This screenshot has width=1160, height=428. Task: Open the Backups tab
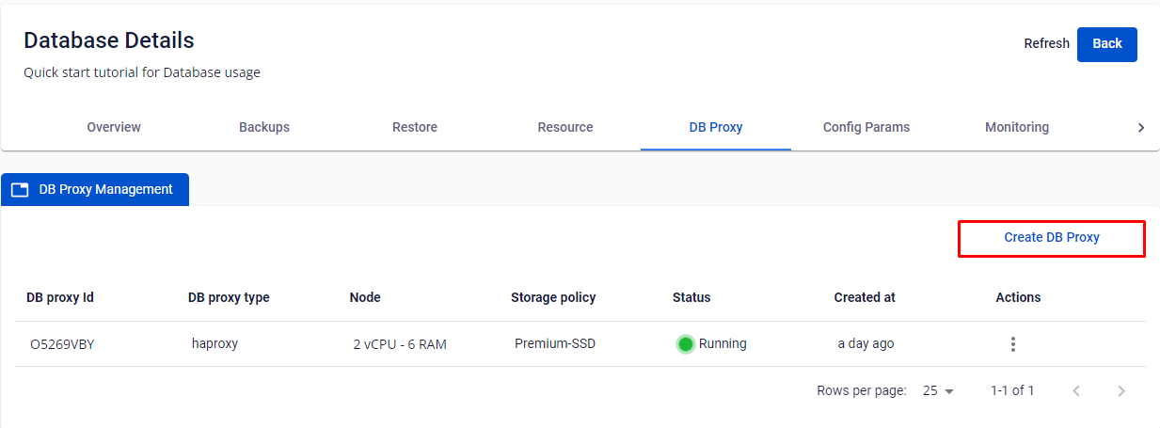(x=264, y=127)
